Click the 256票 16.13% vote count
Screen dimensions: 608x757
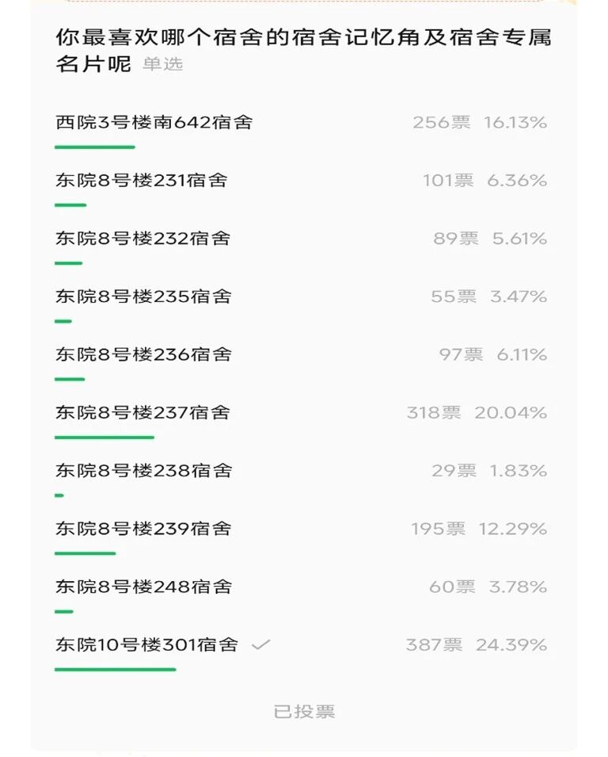479,123
